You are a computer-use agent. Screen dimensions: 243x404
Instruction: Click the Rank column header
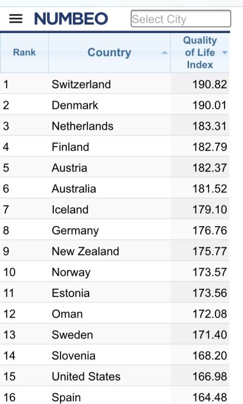24,53
